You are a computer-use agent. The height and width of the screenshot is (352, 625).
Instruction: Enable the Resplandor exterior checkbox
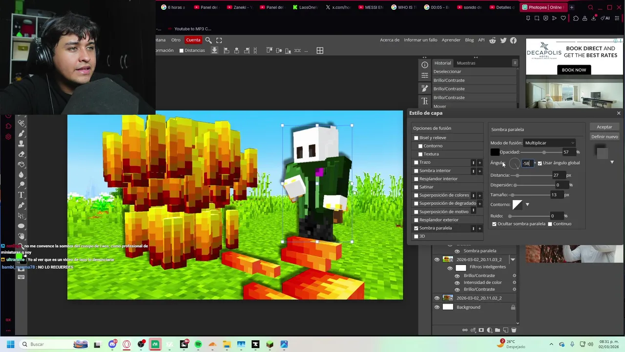click(x=416, y=220)
